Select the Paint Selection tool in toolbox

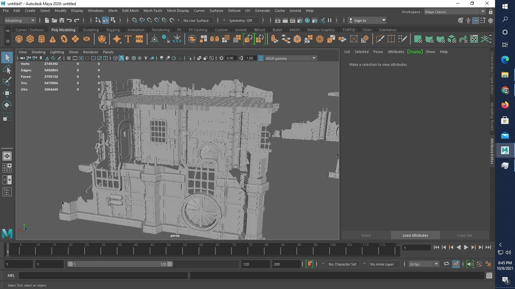(7, 81)
